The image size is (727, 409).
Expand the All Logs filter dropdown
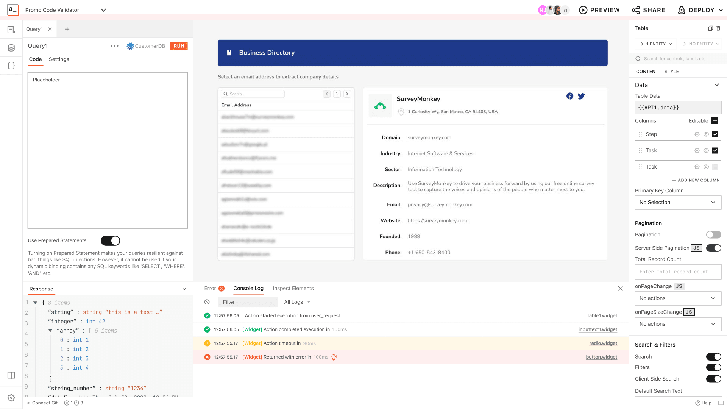[x=297, y=302]
